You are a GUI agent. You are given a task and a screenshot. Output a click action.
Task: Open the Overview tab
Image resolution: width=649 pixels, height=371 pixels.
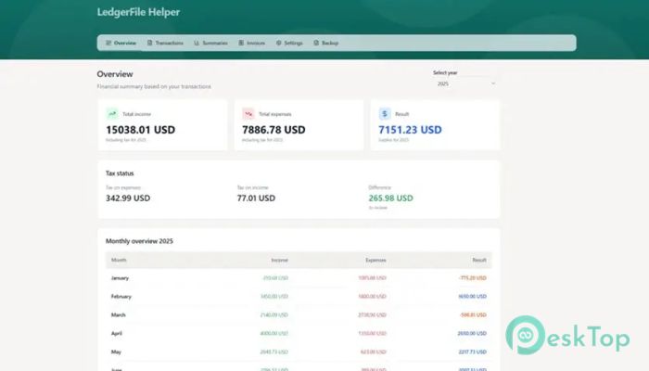point(121,43)
